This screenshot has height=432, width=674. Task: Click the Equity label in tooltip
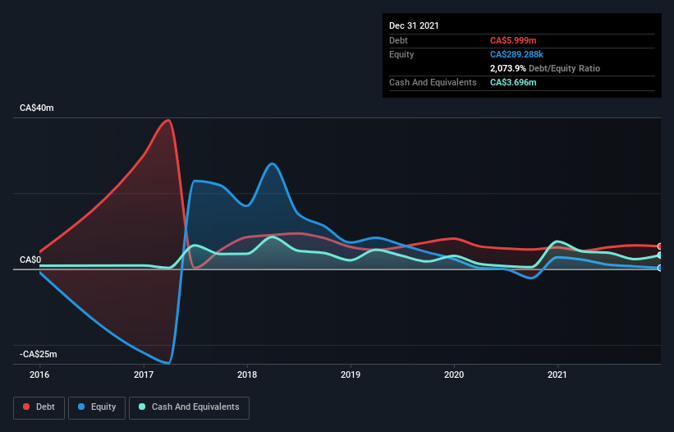click(x=401, y=54)
